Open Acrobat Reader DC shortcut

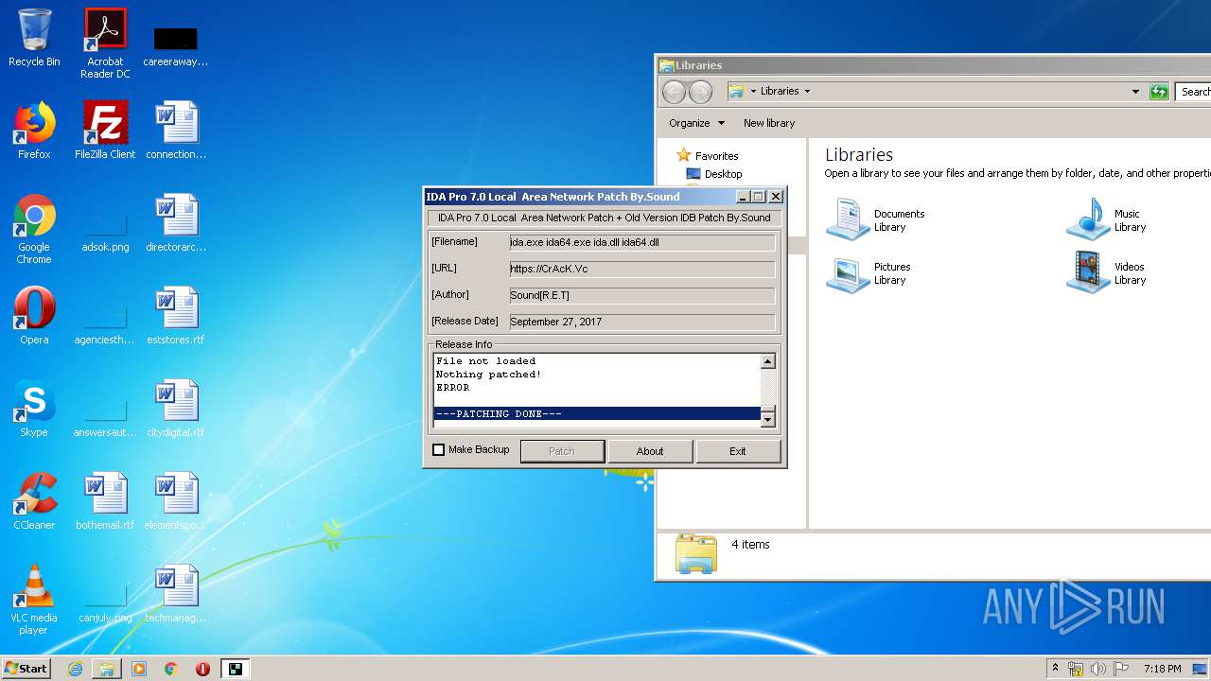(105, 43)
